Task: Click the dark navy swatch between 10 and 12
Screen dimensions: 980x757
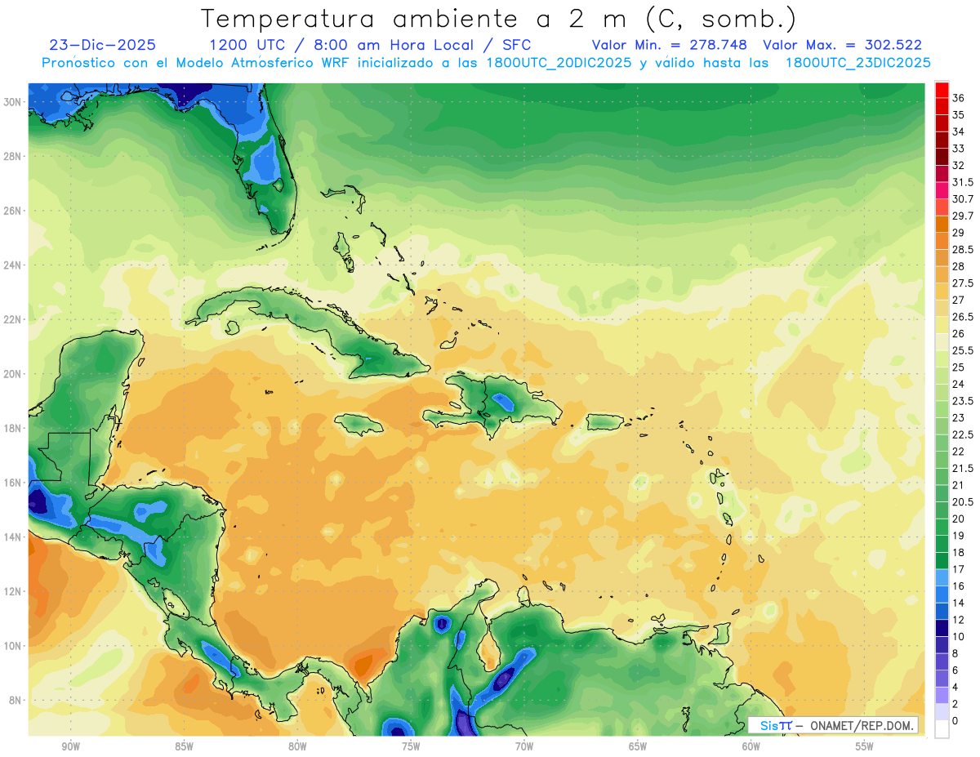Action: coord(942,627)
